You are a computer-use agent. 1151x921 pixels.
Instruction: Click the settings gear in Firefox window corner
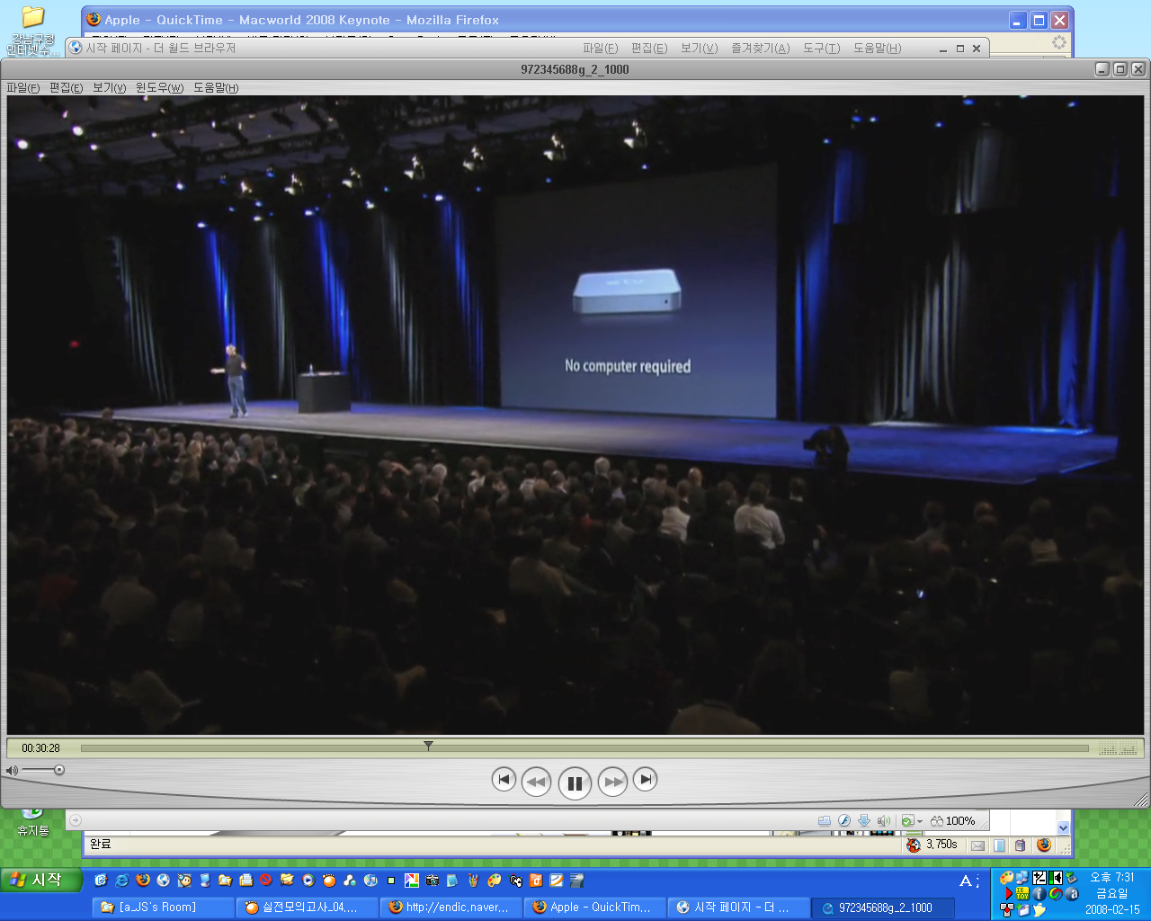(x=1059, y=42)
